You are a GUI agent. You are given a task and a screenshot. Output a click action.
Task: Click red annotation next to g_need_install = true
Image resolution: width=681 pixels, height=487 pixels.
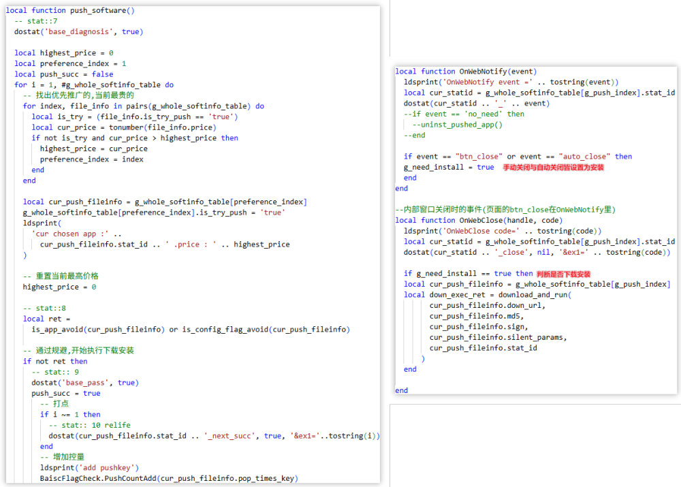pos(553,167)
